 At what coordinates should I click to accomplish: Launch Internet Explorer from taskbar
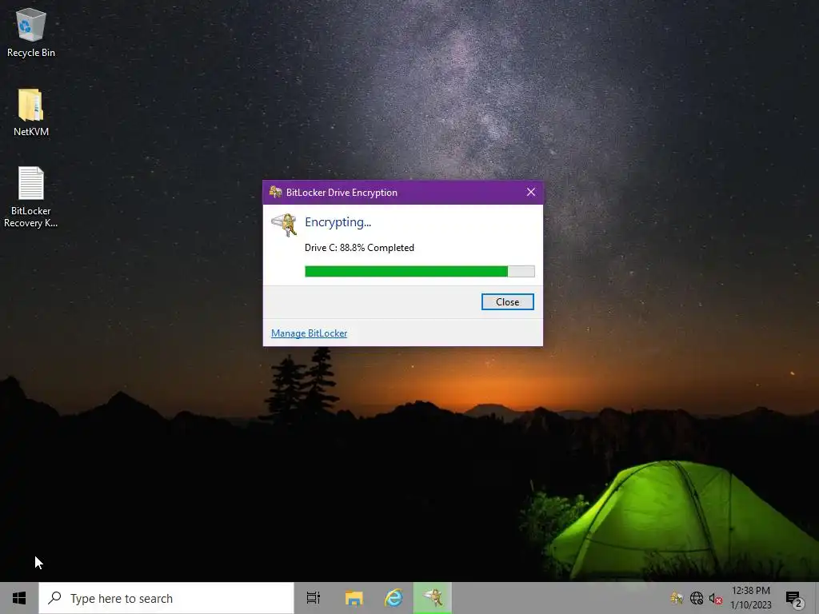click(x=394, y=598)
